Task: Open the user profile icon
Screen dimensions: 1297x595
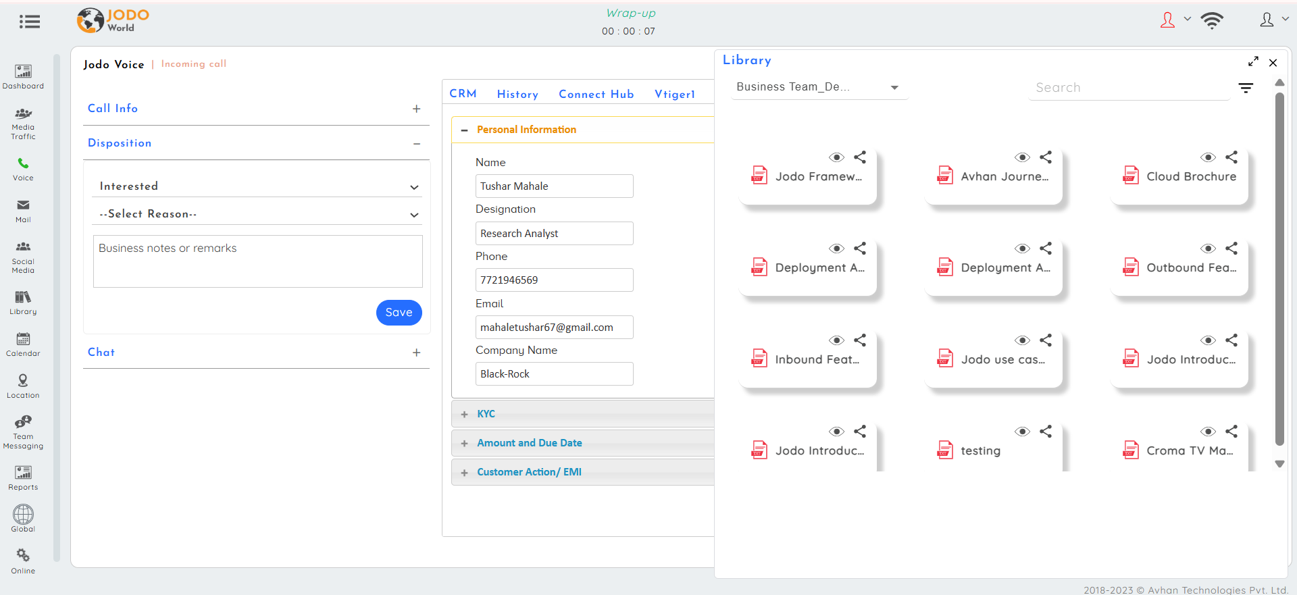Action: pos(1267,20)
